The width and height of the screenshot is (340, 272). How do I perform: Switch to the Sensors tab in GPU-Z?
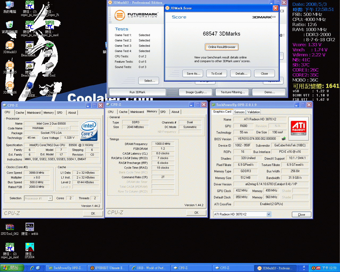click(x=239, y=112)
